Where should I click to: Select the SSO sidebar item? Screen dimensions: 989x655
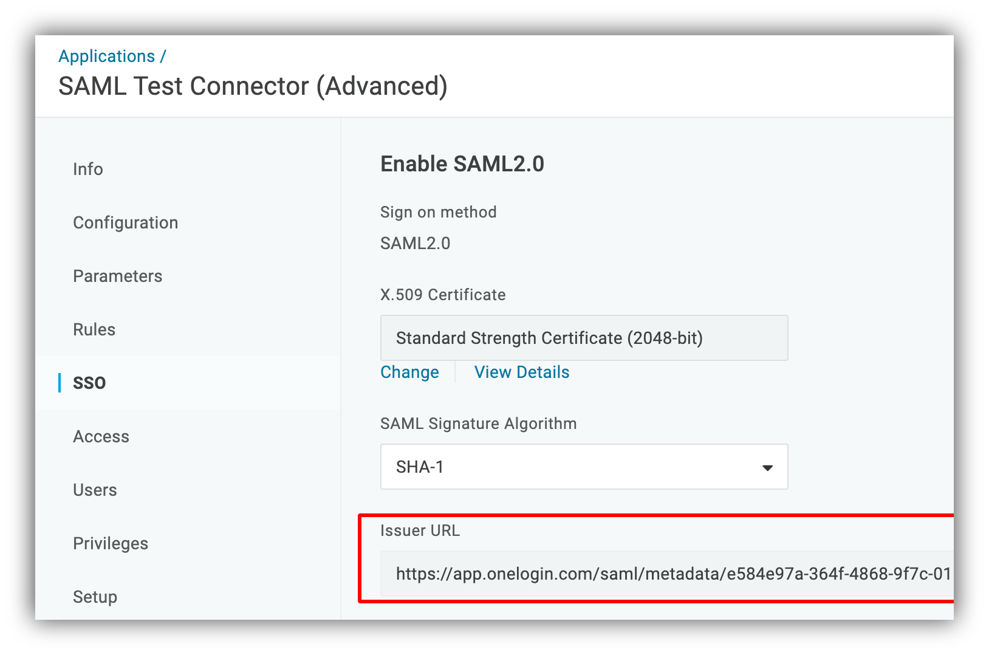[x=89, y=383]
